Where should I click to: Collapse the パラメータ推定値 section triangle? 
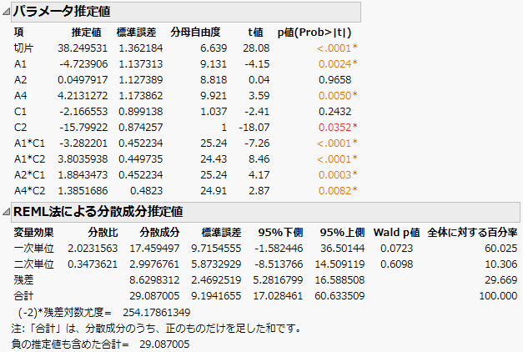(6, 12)
